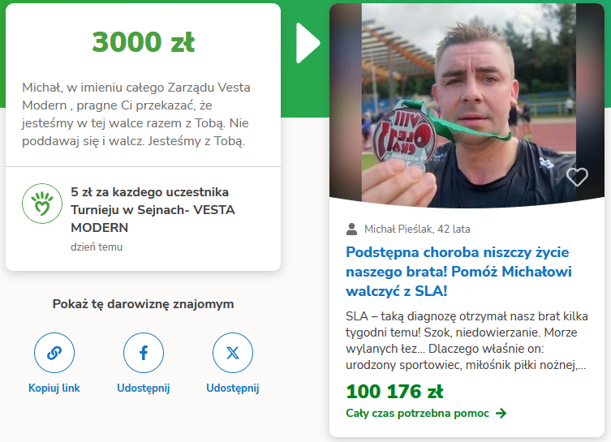The width and height of the screenshot is (611, 442).
Task: Click the person icon beside Michał Pieślak
Action: pyautogui.click(x=351, y=229)
